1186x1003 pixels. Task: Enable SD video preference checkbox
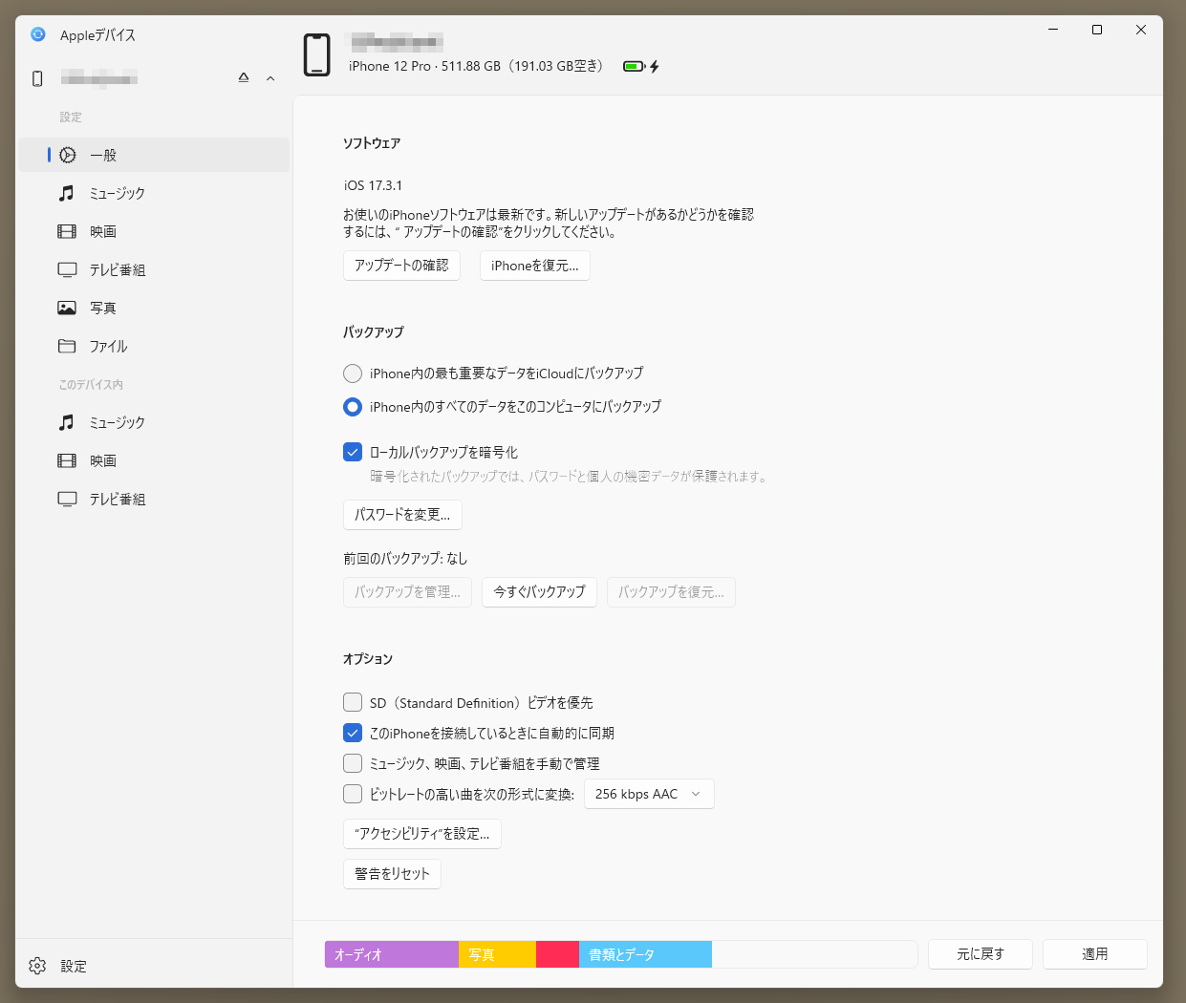pyautogui.click(x=353, y=702)
